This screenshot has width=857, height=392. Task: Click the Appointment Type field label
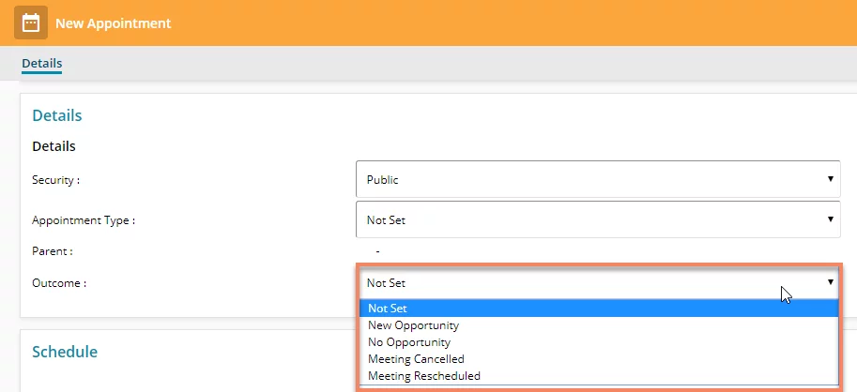(84, 220)
